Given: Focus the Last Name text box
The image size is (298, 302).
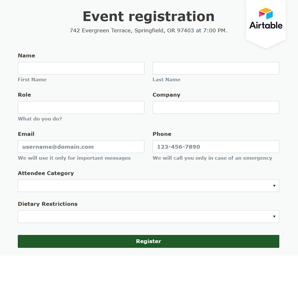Looking at the screenshot, I should pyautogui.click(x=216, y=68).
